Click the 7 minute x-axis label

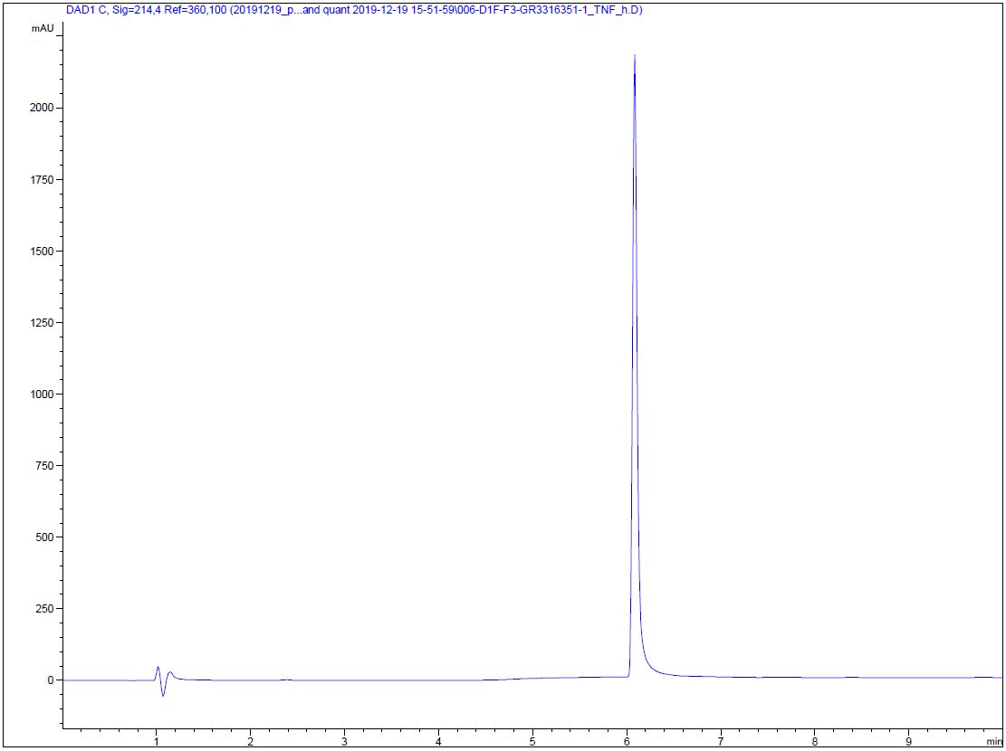pos(721,740)
